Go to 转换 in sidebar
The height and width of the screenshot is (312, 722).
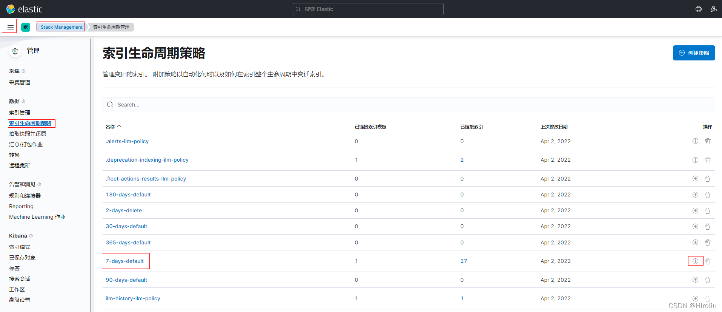click(14, 155)
